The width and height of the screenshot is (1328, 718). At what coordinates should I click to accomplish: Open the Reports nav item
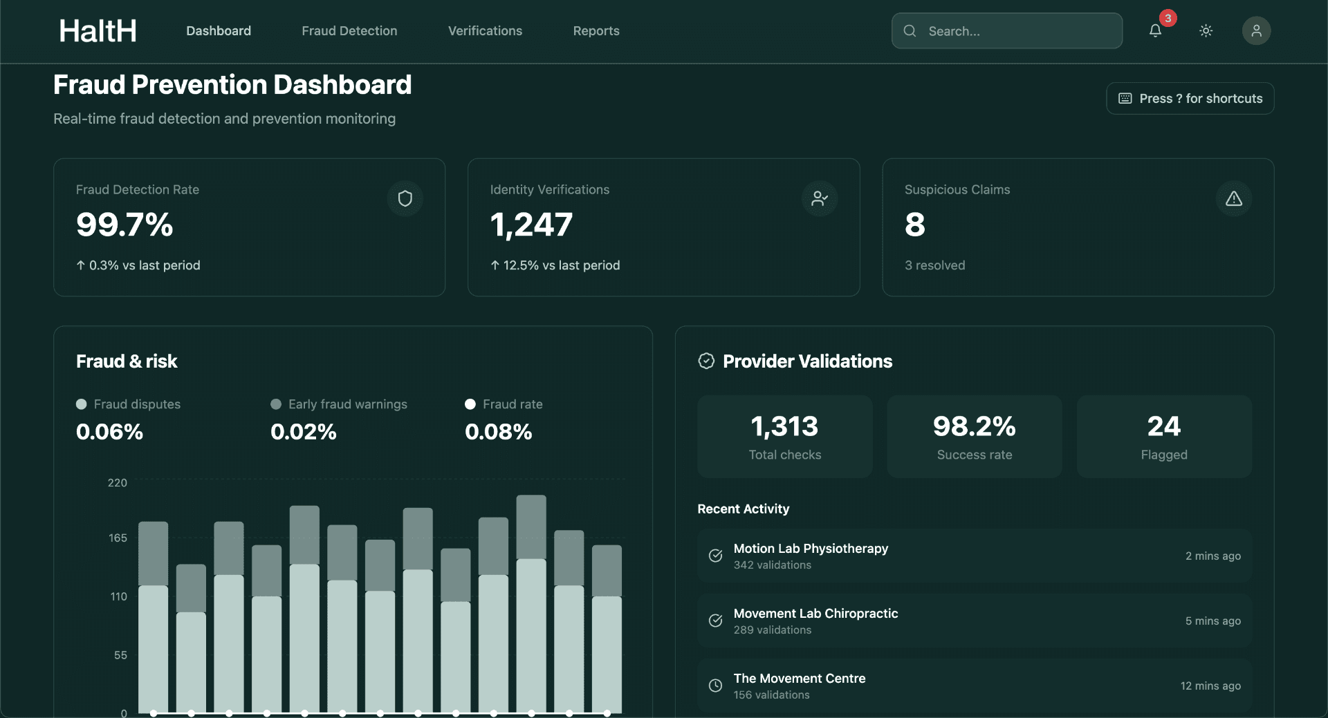(596, 31)
